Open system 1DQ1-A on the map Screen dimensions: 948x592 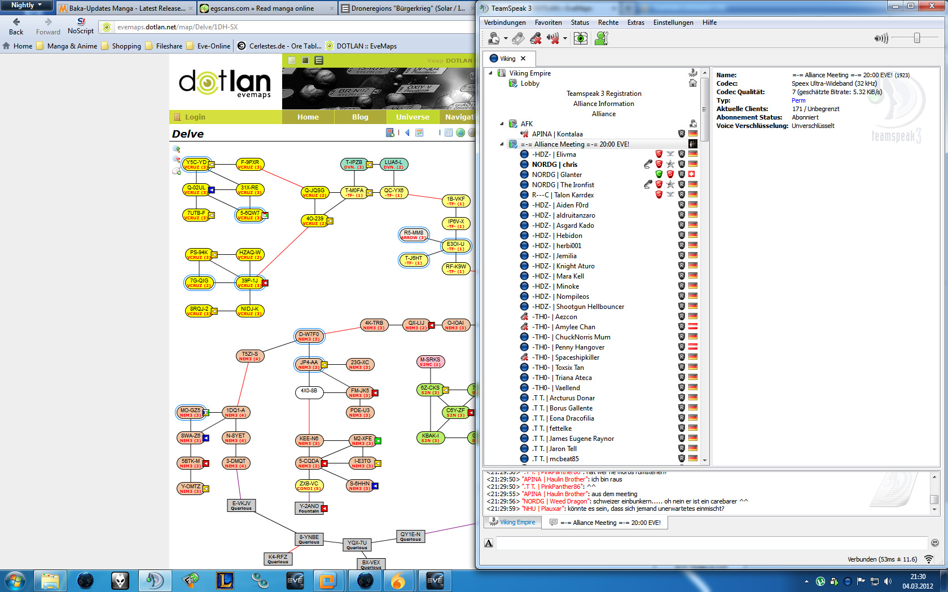pyautogui.click(x=236, y=412)
